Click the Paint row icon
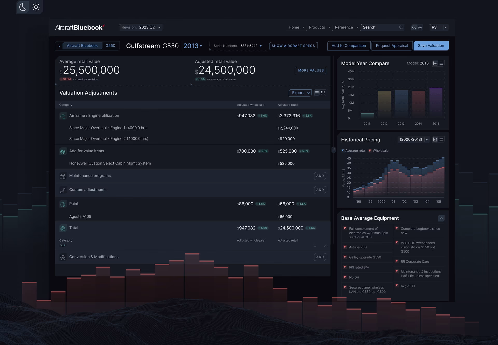This screenshot has height=345, width=498. click(x=63, y=204)
